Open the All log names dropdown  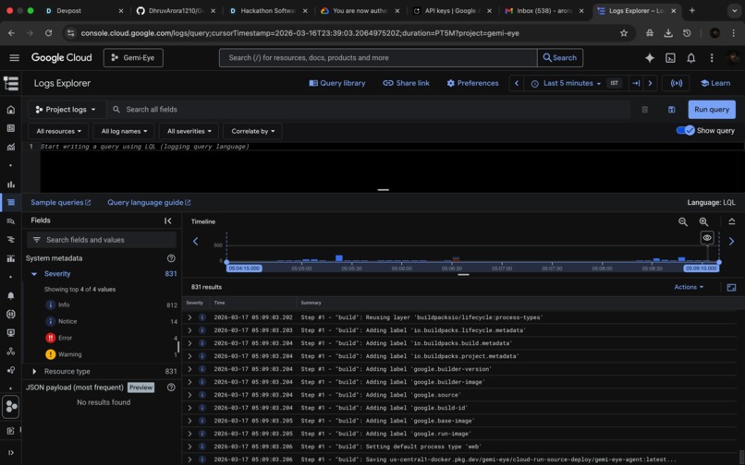(124, 131)
